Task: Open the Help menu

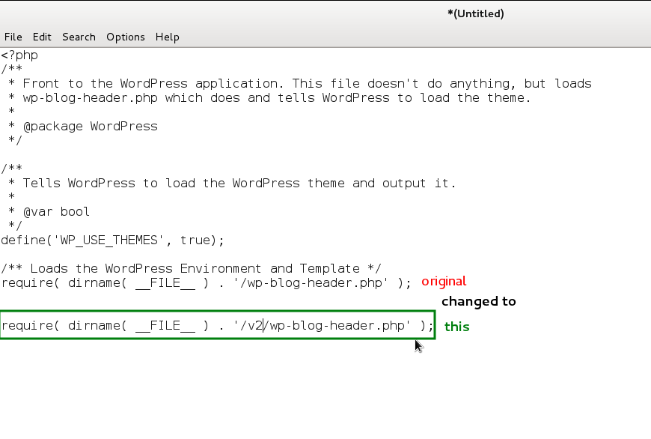Action: pos(168,37)
